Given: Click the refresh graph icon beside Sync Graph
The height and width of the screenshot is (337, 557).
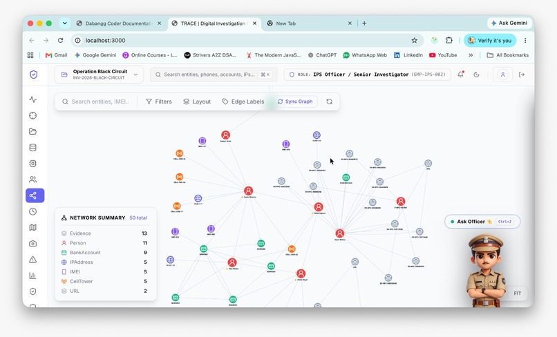Looking at the screenshot, I should point(330,102).
